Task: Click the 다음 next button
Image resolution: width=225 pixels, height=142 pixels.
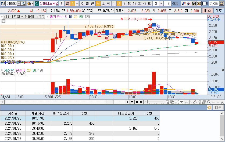Action: point(218,108)
